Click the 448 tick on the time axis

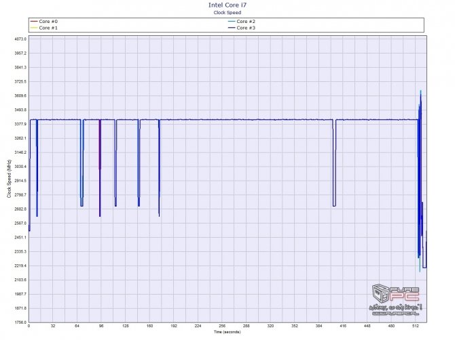click(x=367, y=326)
